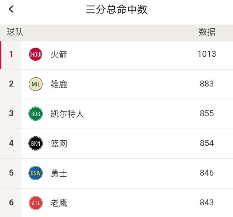
Task: Click the 883 stat value for Bucks
Action: click(x=207, y=84)
